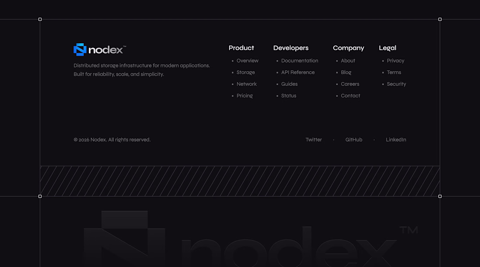The height and width of the screenshot is (267, 480).
Task: View the Terms link under Legal
Action: pos(394,72)
